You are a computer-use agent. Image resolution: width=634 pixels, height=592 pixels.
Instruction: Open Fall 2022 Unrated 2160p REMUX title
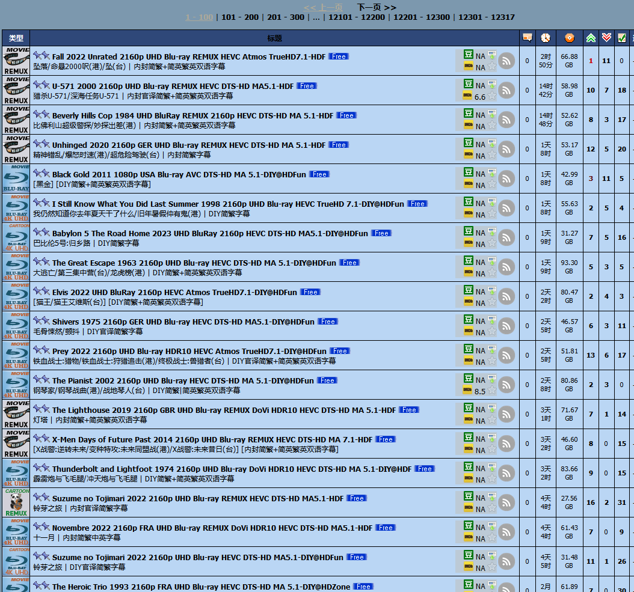(189, 56)
